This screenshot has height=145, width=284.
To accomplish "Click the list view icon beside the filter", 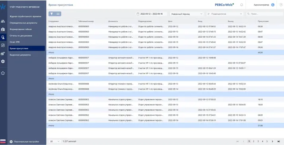I will click(x=58, y=14).
